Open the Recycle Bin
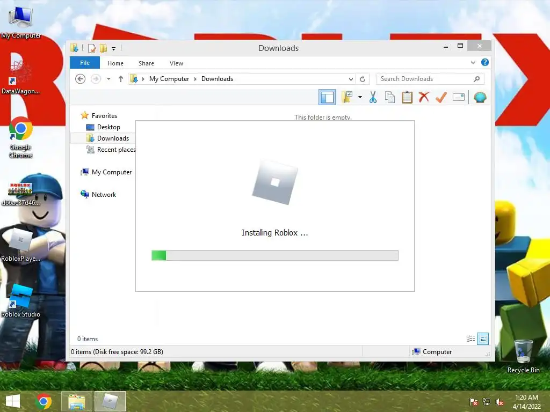Image resolution: width=550 pixels, height=412 pixels. pos(523,356)
